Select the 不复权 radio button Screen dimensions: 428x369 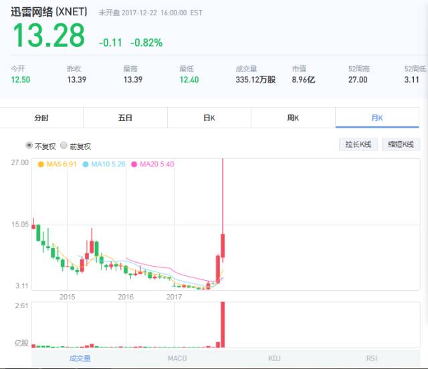point(29,145)
